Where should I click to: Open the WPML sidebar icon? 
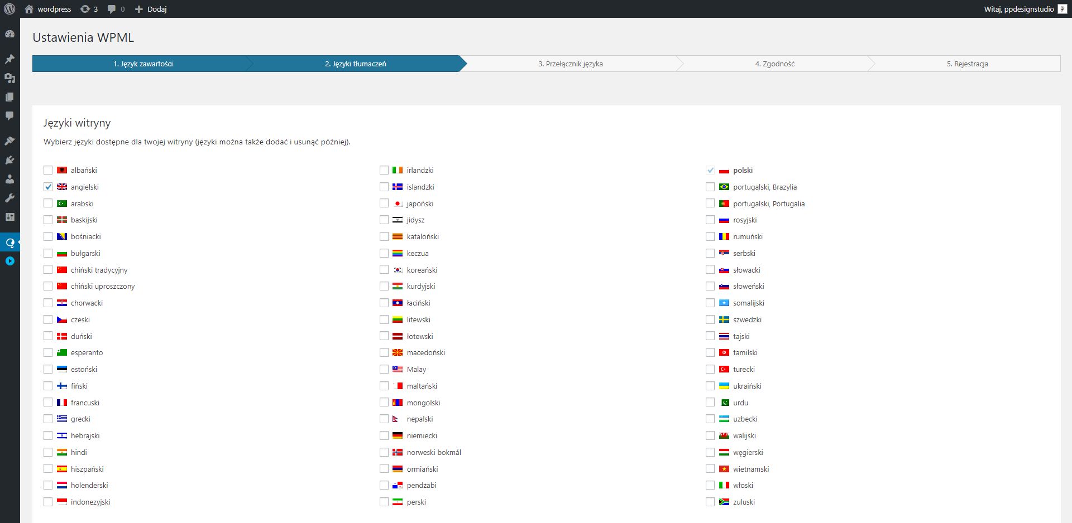(x=9, y=243)
